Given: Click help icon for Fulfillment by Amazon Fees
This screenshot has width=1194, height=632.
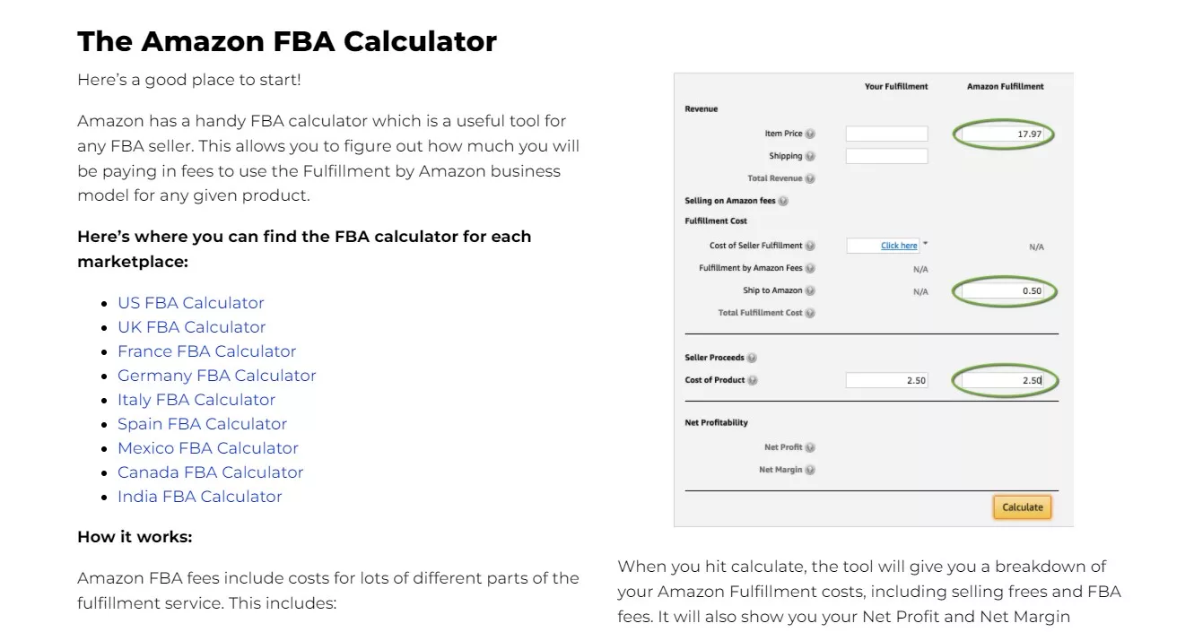Looking at the screenshot, I should (x=809, y=267).
